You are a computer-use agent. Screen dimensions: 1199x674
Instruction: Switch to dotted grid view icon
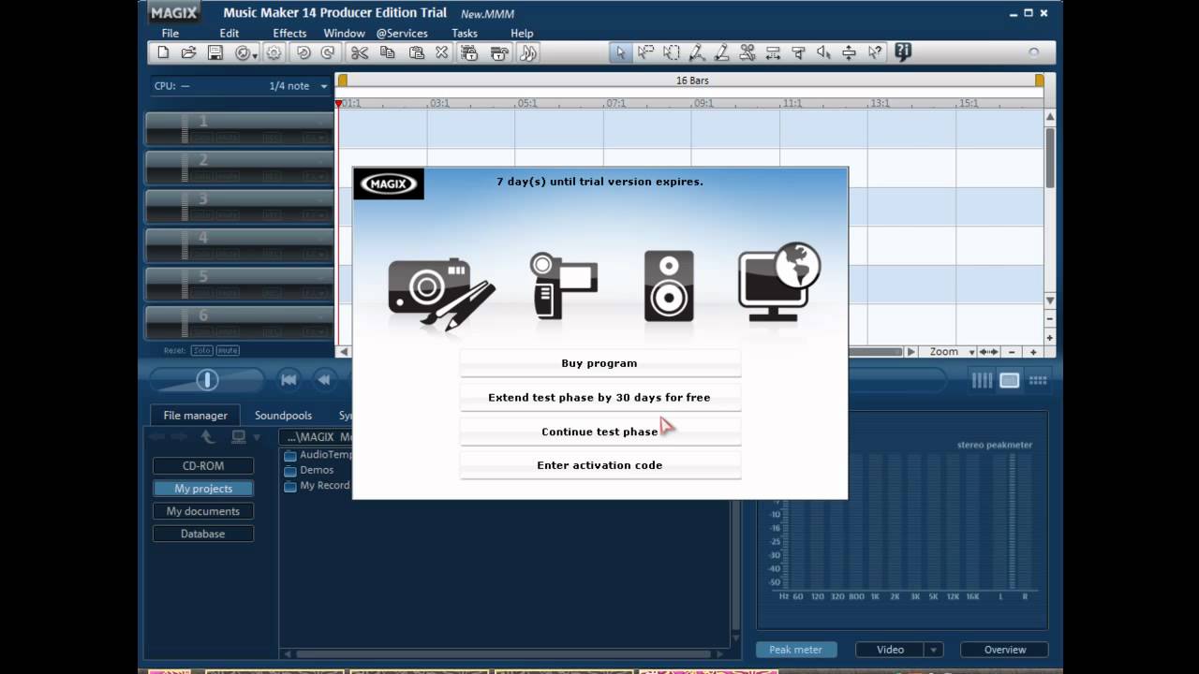tap(1038, 380)
